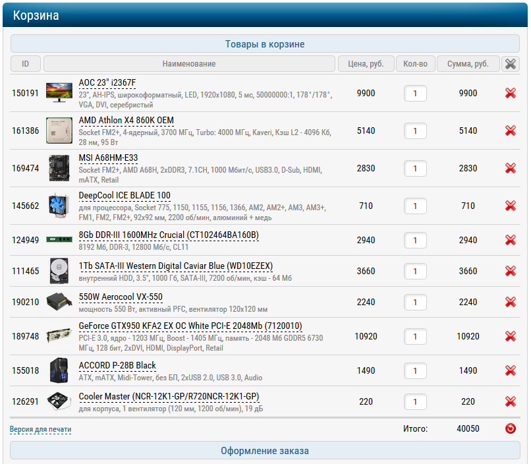This screenshot has height=464, width=531.
Task: Open 1Tb SATA-III Western Digital link
Action: pyautogui.click(x=176, y=266)
